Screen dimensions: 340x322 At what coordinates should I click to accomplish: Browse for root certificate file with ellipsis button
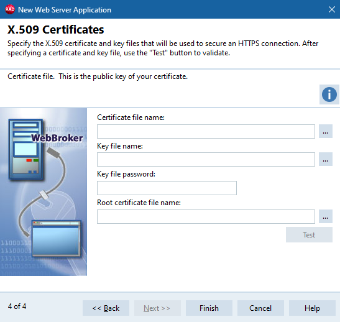[326, 216]
